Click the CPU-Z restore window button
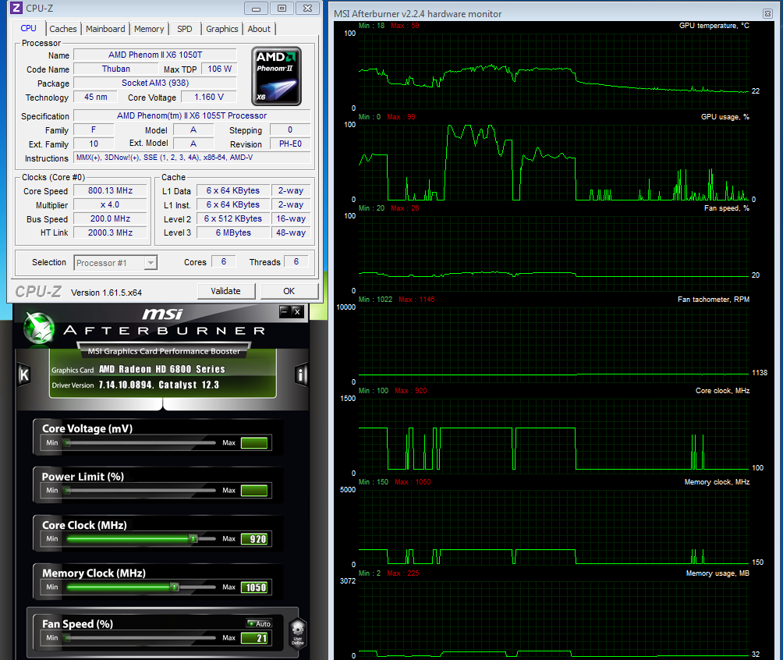Screen dimensions: 783x660 282,9
